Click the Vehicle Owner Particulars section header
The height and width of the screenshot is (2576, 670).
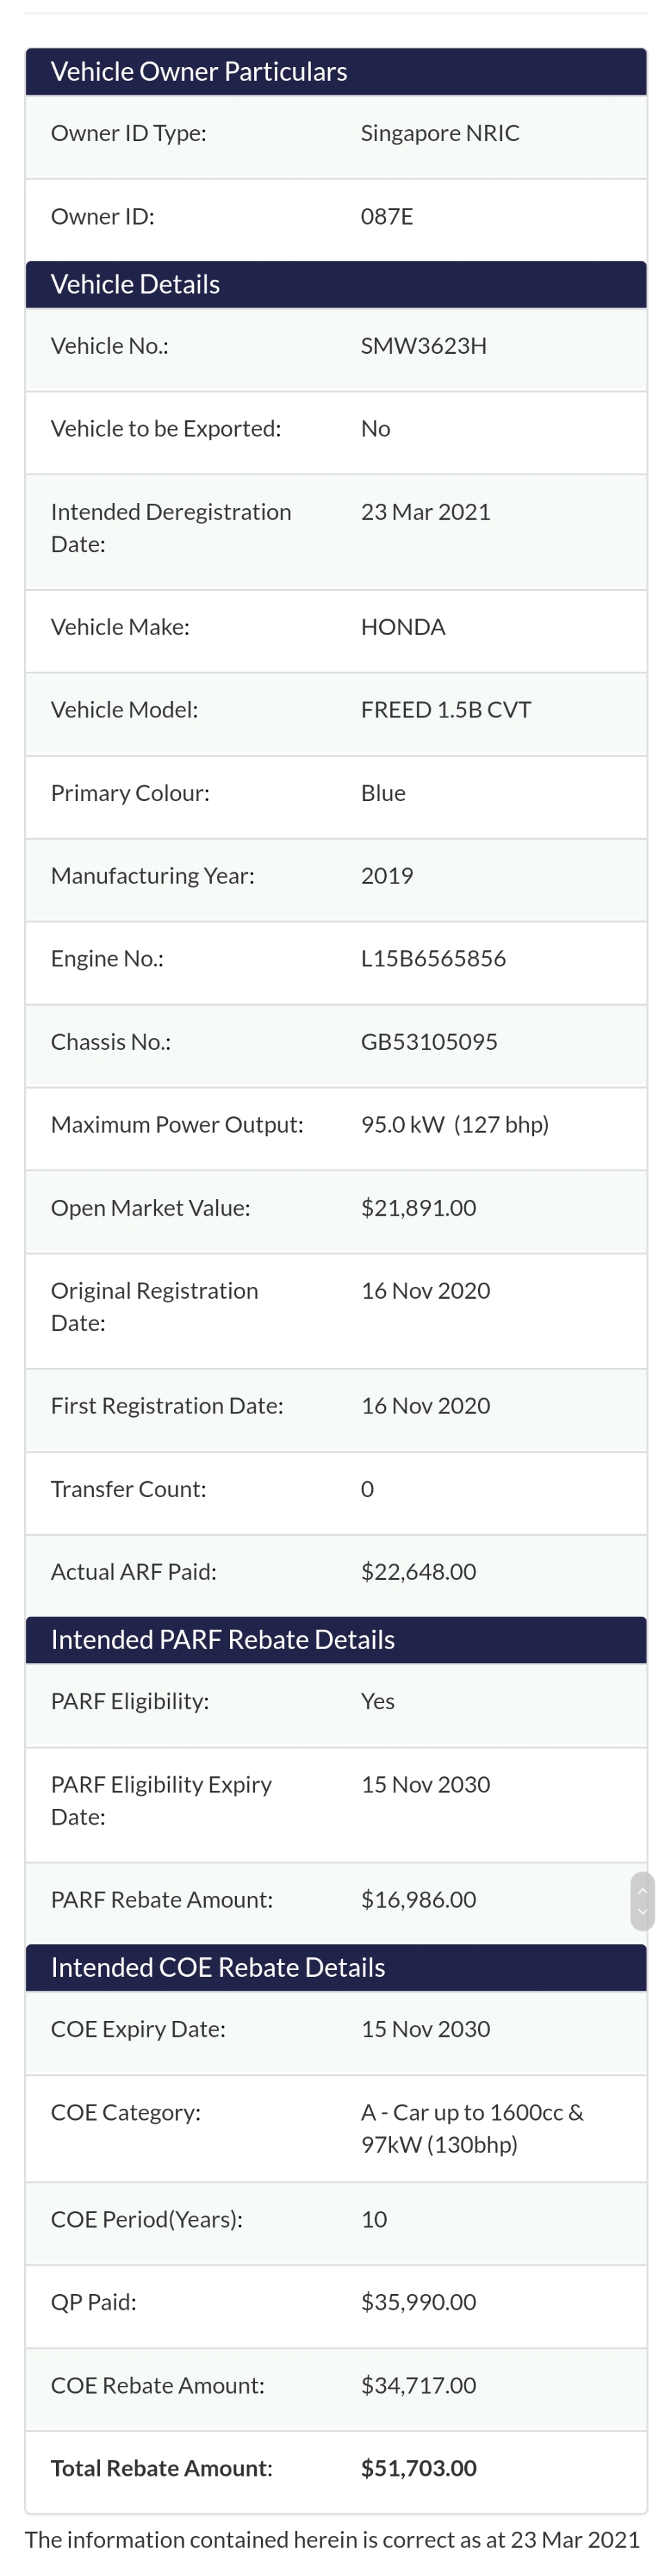[199, 71]
